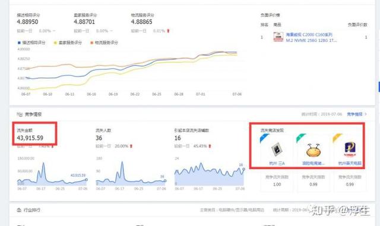Click the 竞争情报 section header icon
This screenshot has width=380, height=226.
point(20,114)
